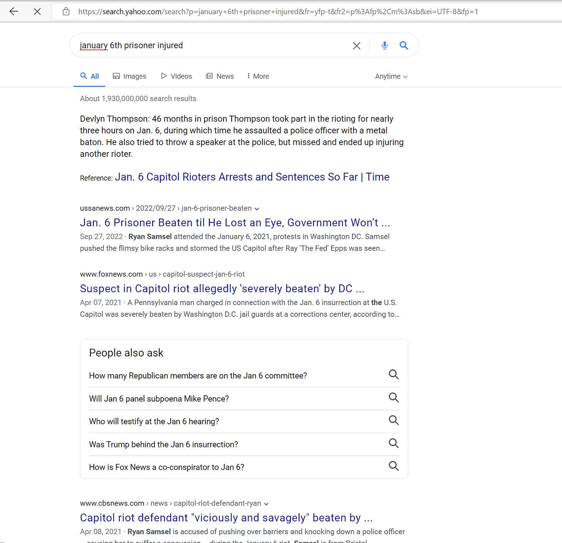Viewport: 562px width, 543px height.
Task: Click question 'Who will testify at the Jan 6 hearing?'
Action: click(154, 422)
